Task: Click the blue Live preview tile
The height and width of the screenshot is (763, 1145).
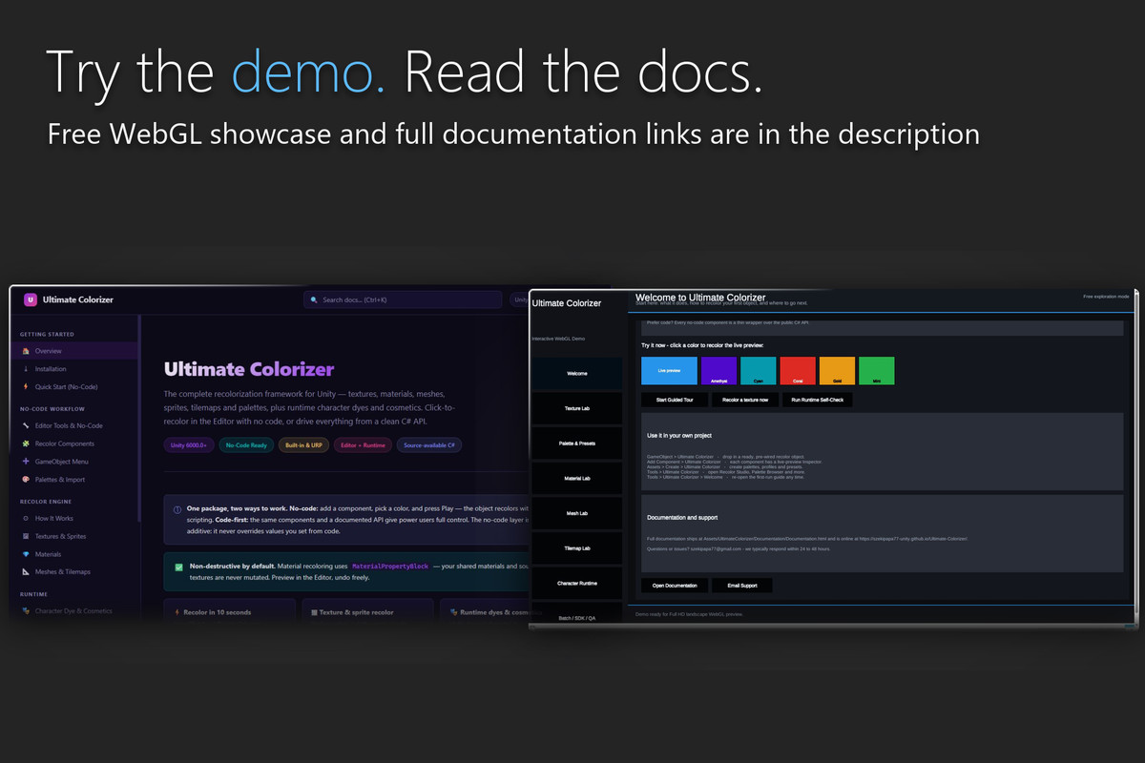Action: (669, 371)
